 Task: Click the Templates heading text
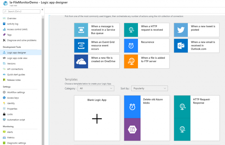(x=71, y=79)
